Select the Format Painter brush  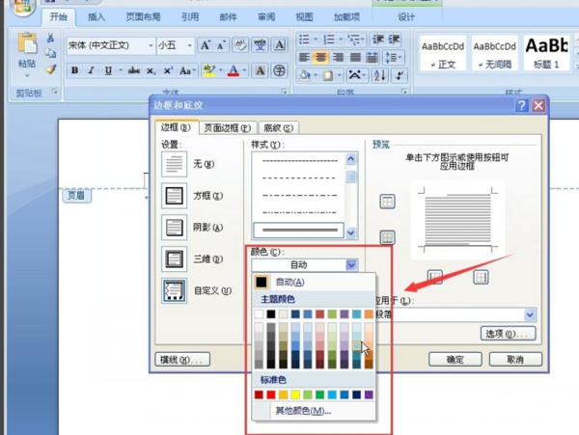51,69
